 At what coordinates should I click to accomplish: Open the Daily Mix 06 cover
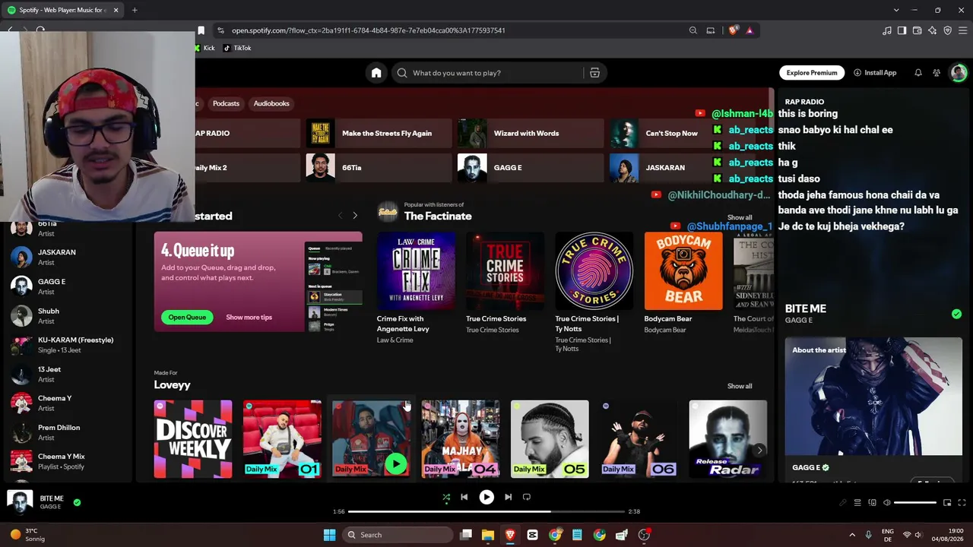click(x=639, y=439)
